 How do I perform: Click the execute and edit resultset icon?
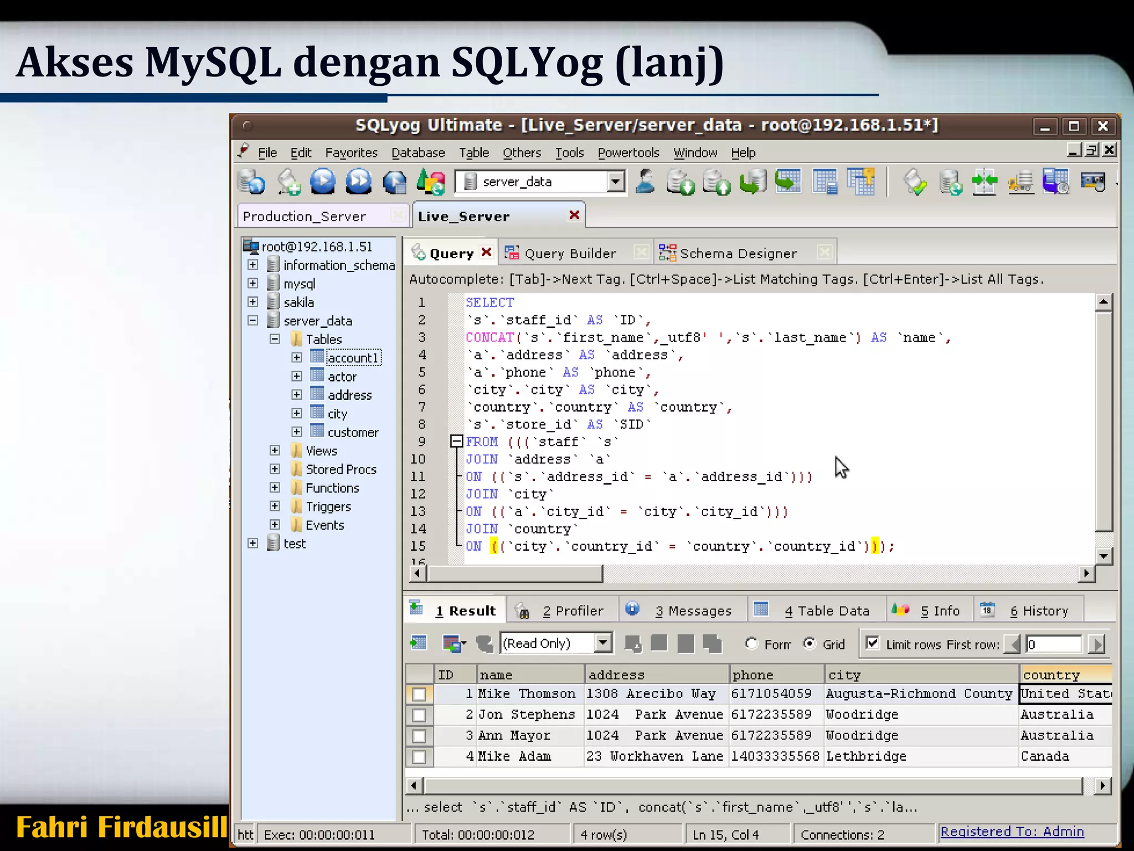[395, 182]
